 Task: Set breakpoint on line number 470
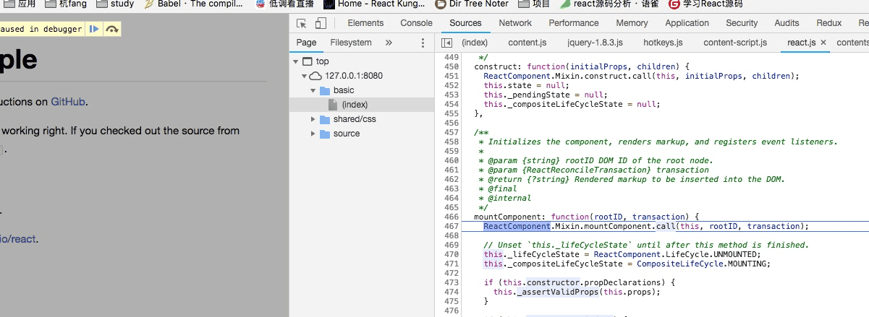[x=452, y=254]
